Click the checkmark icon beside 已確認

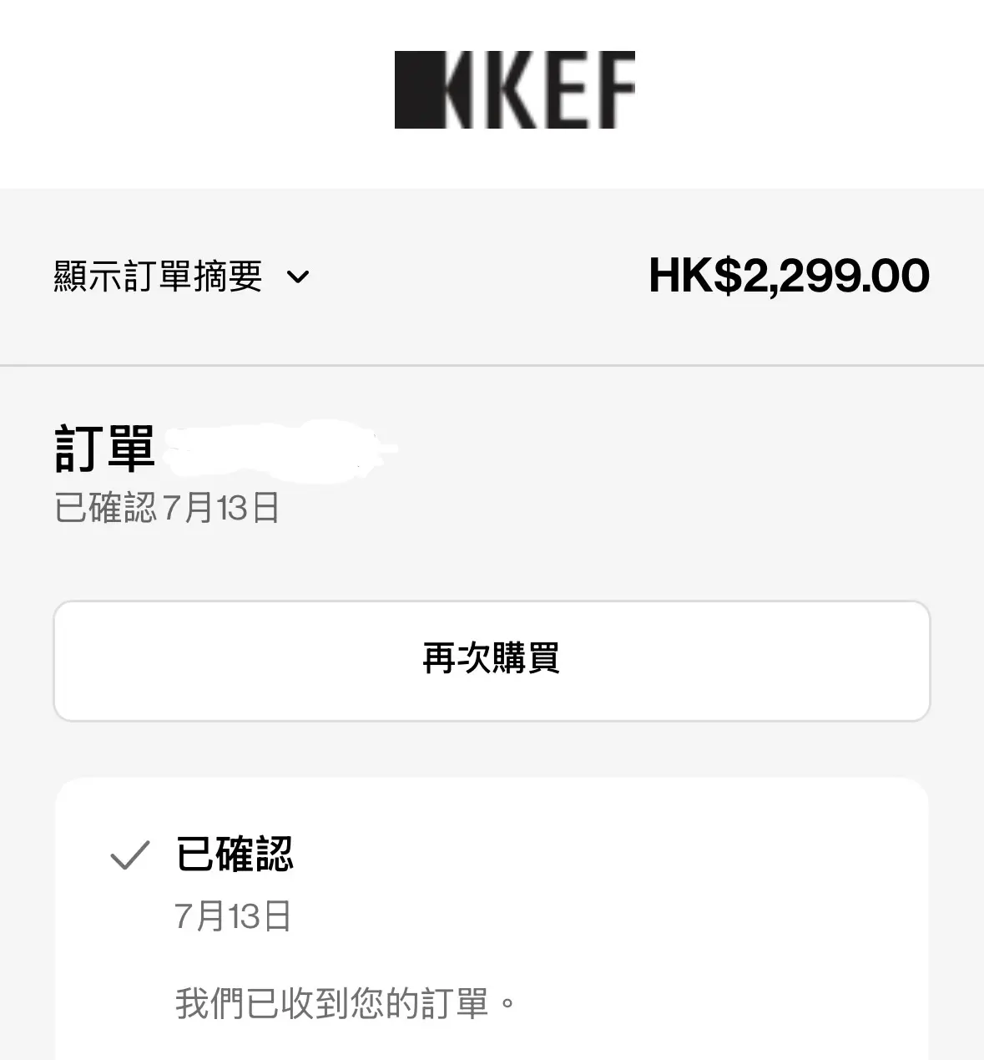(x=130, y=855)
